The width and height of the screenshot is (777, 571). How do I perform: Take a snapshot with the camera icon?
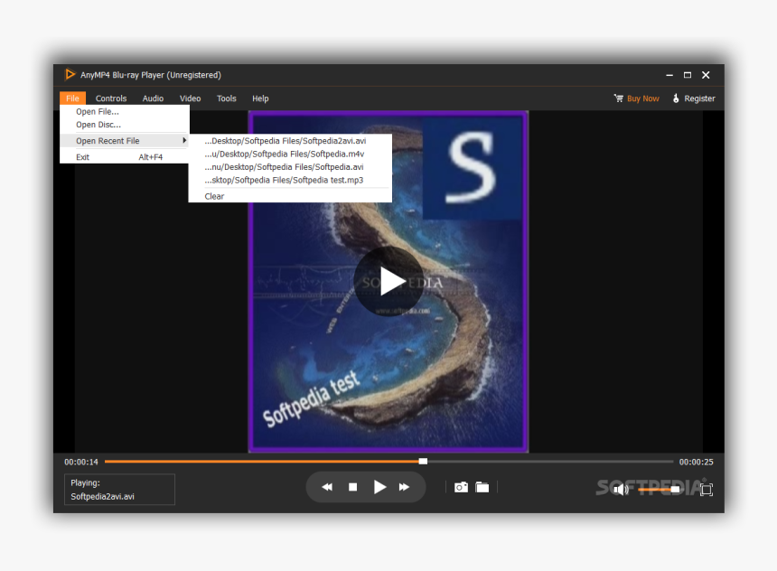(461, 487)
